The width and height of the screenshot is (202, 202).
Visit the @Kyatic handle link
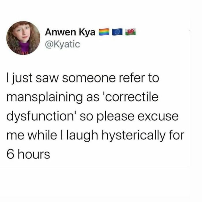[62, 44]
